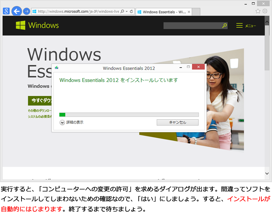Viewport: 272px width, 212px height.
Task: Click the Windows logo on the site header
Action: [37, 25]
